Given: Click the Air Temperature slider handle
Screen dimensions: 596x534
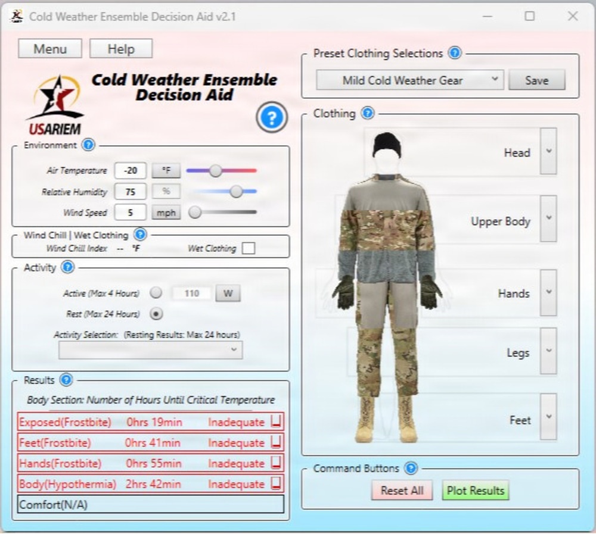Looking at the screenshot, I should 216,170.
